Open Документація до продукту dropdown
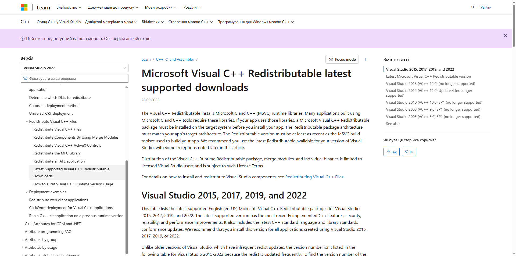This screenshot has width=516, height=256. [113, 7]
